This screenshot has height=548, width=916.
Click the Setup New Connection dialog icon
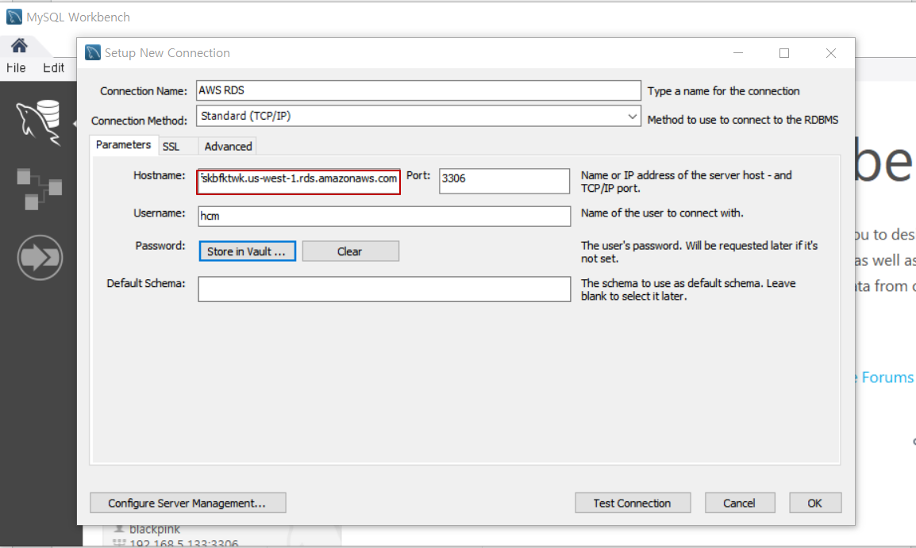point(93,52)
